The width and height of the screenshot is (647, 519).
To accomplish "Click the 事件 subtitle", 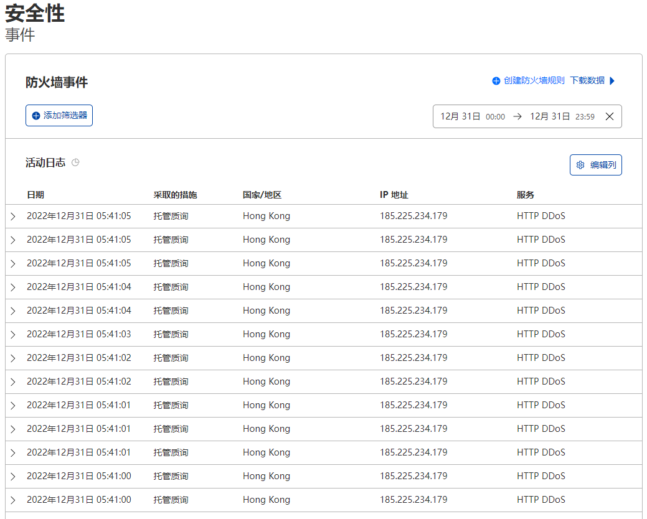I will coord(20,35).
